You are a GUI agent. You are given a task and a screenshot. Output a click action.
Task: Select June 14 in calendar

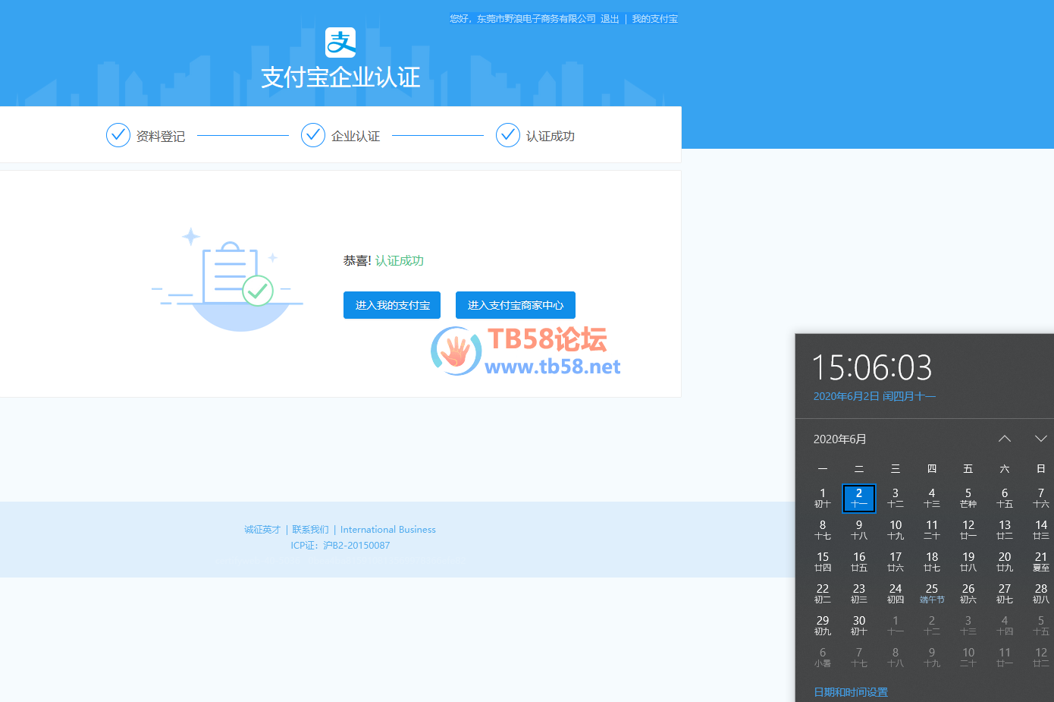click(1041, 530)
